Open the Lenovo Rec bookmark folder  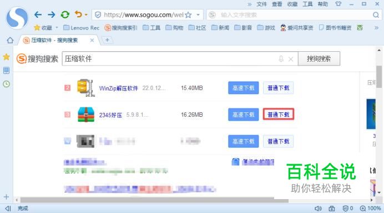(x=81, y=28)
